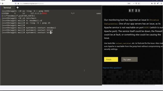Open a new browser tab with plus
The image size is (163, 91).
pyautogui.click(x=13, y=1)
